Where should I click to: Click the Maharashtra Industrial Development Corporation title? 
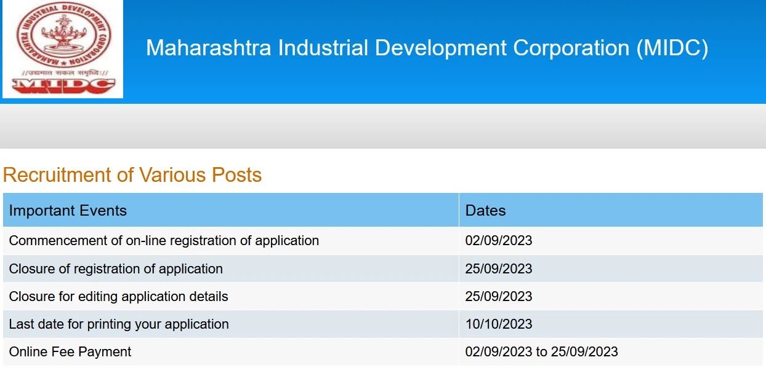[x=427, y=48]
